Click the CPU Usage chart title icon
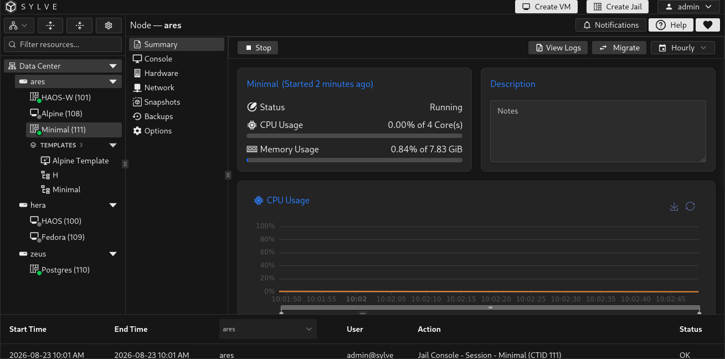725x359 pixels. 258,201
